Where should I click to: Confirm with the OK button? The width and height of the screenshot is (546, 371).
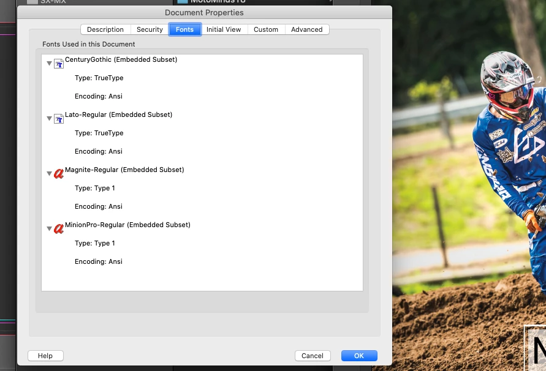click(359, 356)
